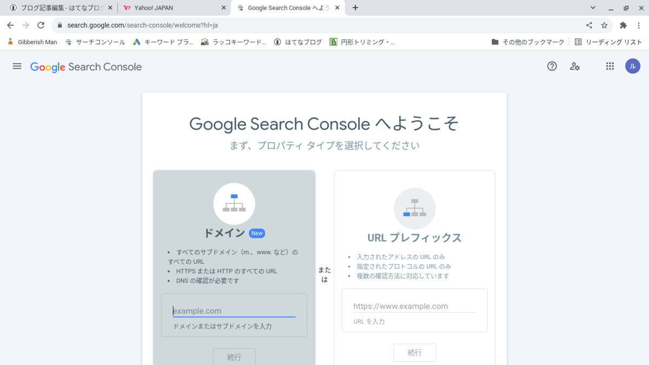Bookmark this page with the star icon
This screenshot has height=365, width=649.
click(604, 25)
